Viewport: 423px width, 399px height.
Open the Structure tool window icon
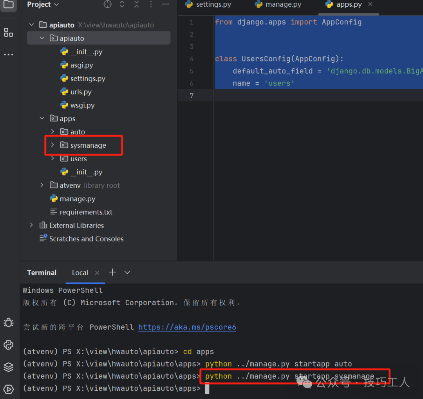(8, 33)
